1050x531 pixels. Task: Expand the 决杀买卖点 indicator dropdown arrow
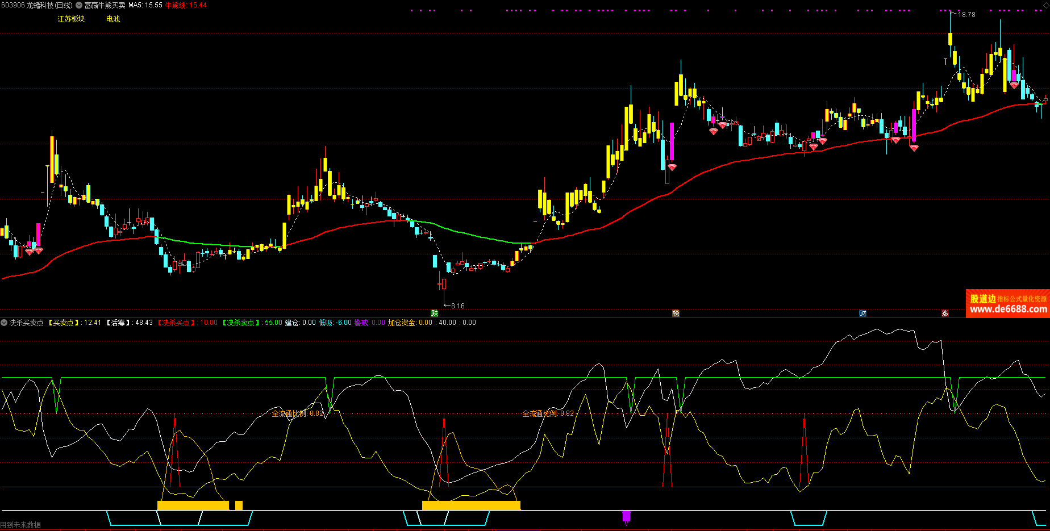point(5,323)
